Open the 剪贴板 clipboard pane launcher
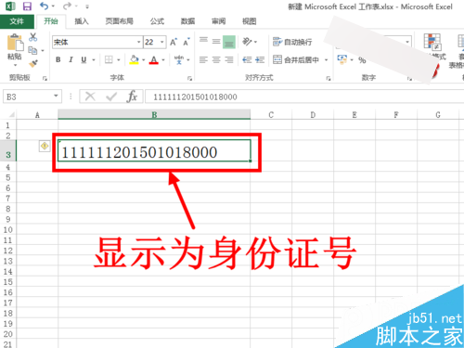 45,79
